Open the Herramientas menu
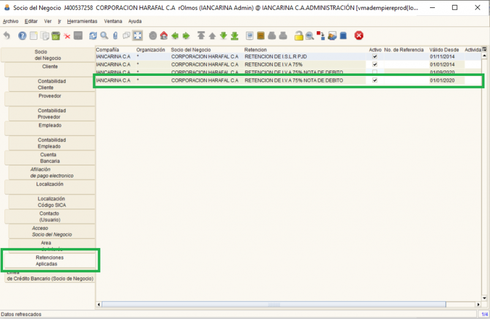 click(82, 21)
